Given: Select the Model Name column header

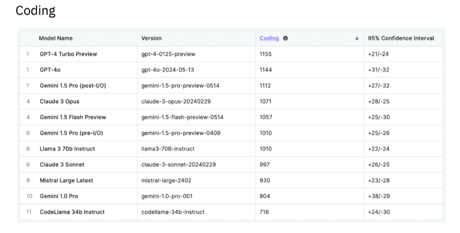Looking at the screenshot, I should [56, 39].
